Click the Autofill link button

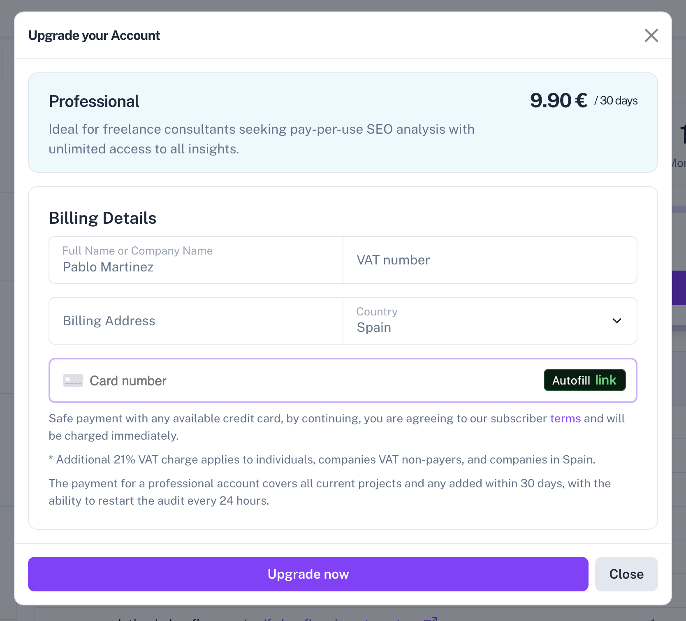coord(584,380)
